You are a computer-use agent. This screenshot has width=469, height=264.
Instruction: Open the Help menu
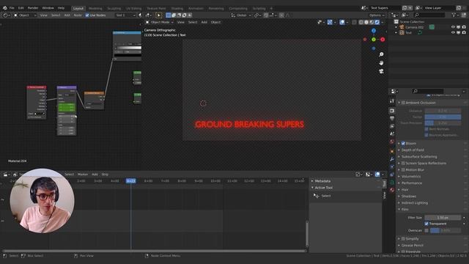pyautogui.click(x=61, y=8)
